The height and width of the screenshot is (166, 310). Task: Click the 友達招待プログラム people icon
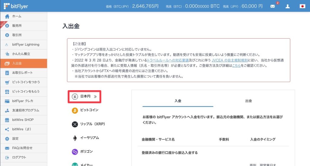coord(7,110)
